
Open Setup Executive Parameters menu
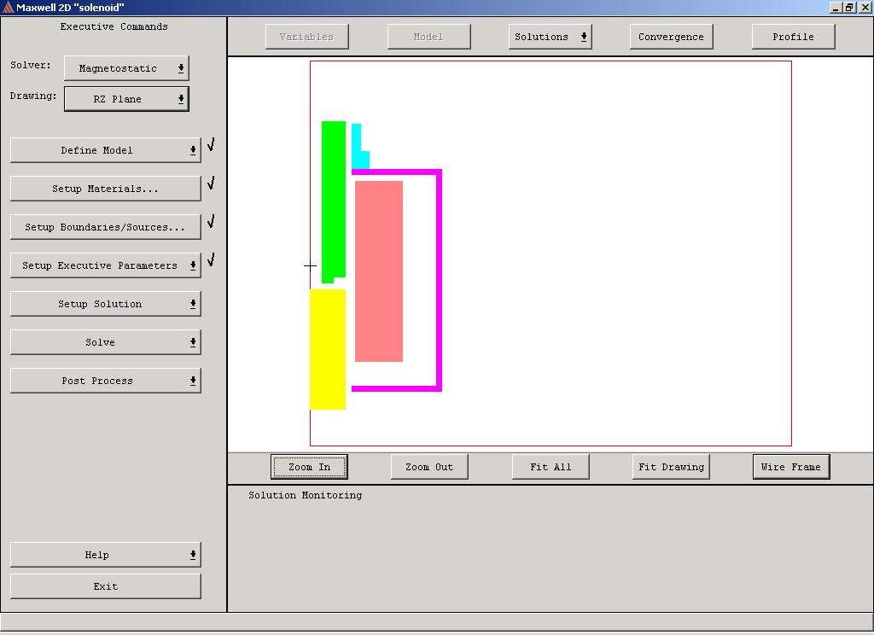(x=105, y=265)
